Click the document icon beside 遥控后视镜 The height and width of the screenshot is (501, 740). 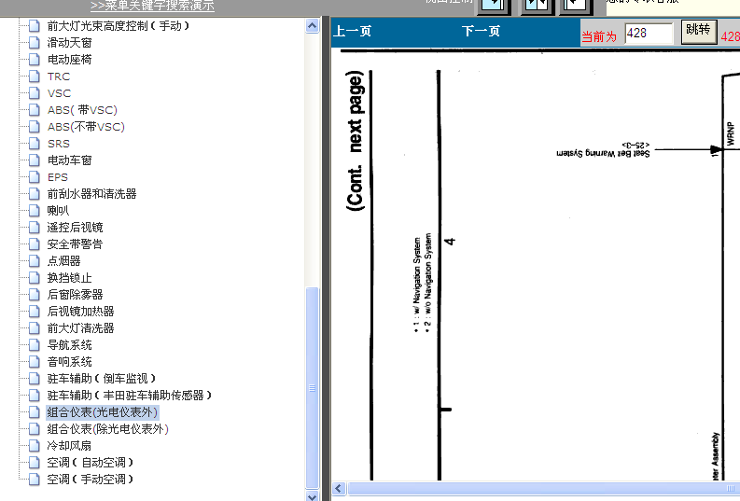click(x=34, y=228)
